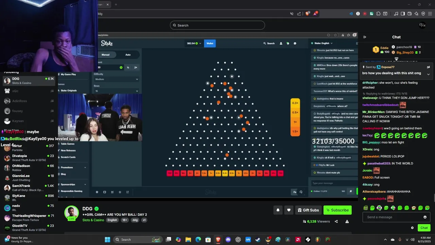Click the red record extension icon
Viewport: 435px width, 245px height.
point(365,14)
